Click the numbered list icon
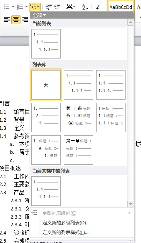The image size is (141, 243). click(20, 7)
